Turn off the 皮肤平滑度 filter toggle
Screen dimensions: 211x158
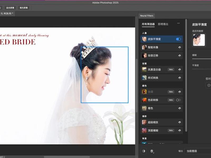178,39
